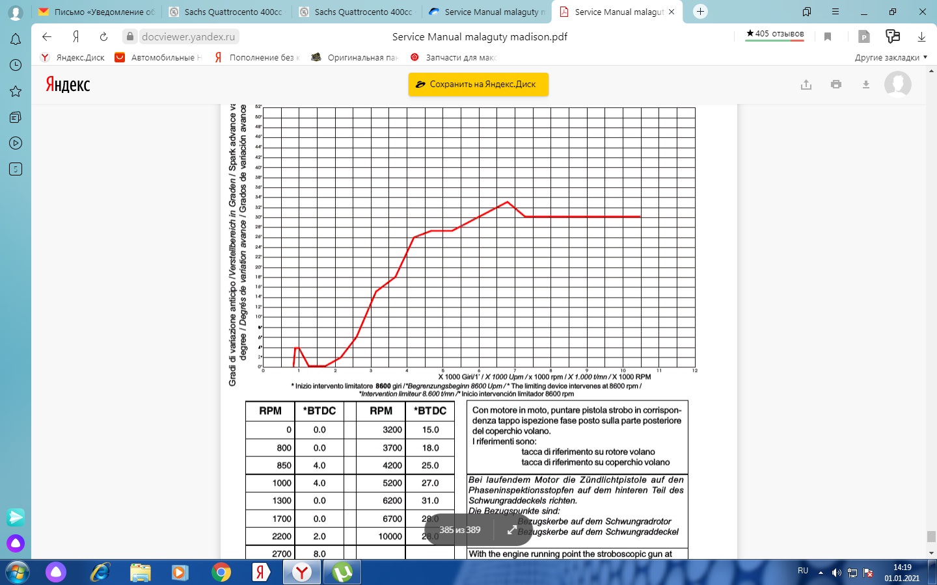Click the docviewer.yandex.ru address field
The width and height of the screenshot is (937, 585).
tap(188, 37)
